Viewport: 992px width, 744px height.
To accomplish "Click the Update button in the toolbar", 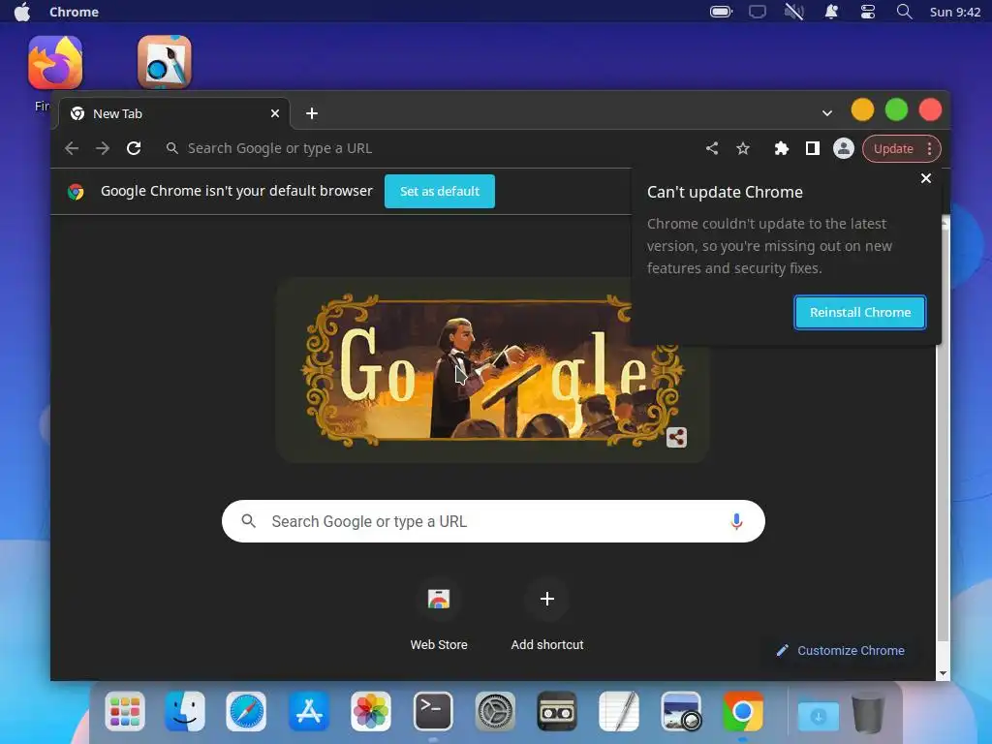I will pos(893,148).
